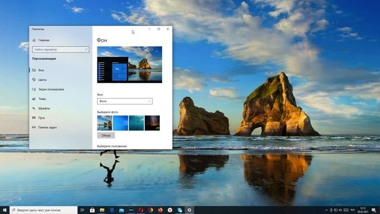Select the beach rock arch wallpaper thumbnail
Screen dimensions: 380x214
pyautogui.click(x=104, y=123)
